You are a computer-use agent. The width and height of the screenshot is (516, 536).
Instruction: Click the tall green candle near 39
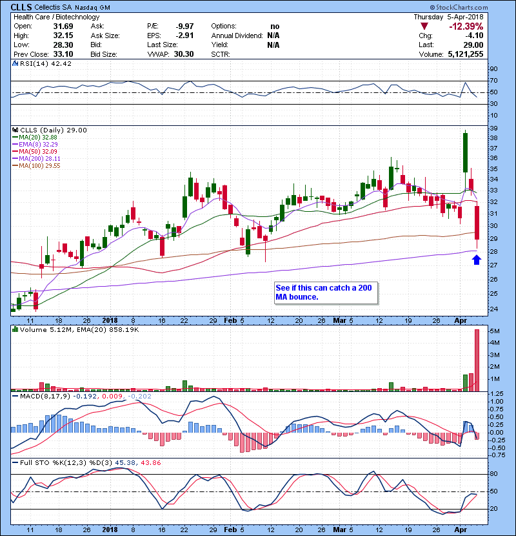pyautogui.click(x=465, y=153)
